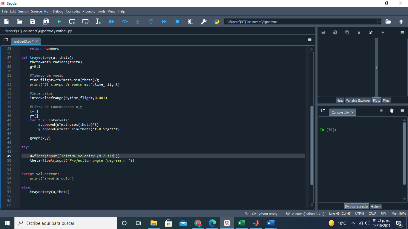Click the Run current cell icon
The width and height of the screenshot is (408, 229).
72,21
